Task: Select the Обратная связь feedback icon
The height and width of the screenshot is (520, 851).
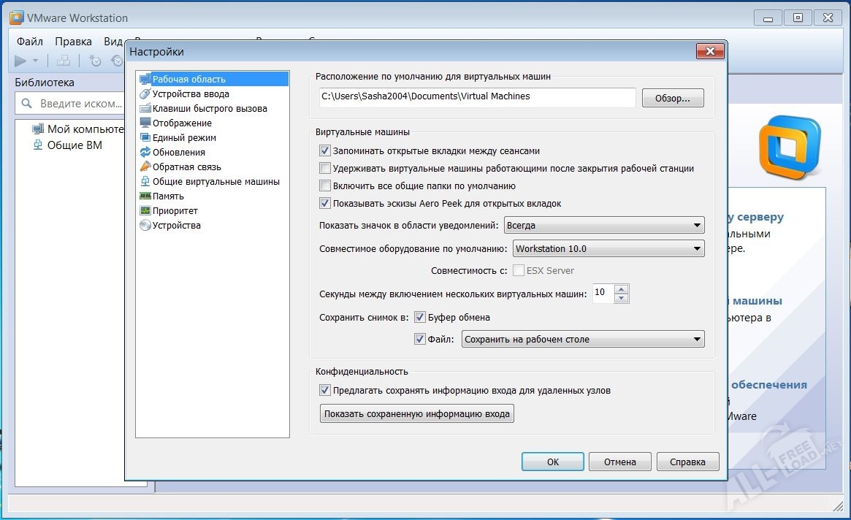Action: pyautogui.click(x=145, y=167)
